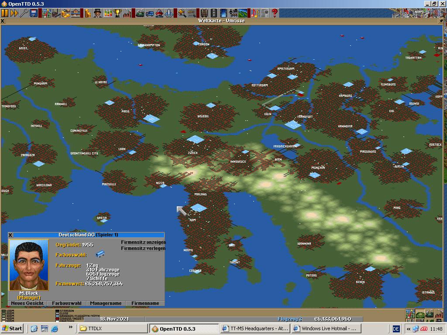Image resolution: width=447 pixels, height=335 pixels.
Task: Open aircraft list airplane icon
Action: [169, 13]
